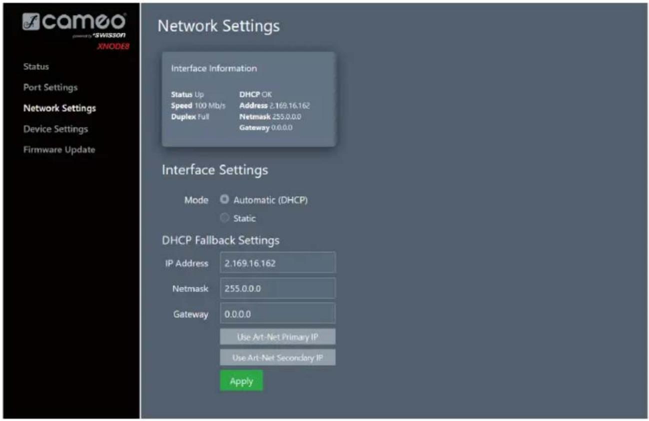Go to Port Settings in the sidebar
Image resolution: width=649 pixels, height=421 pixels.
coord(50,87)
